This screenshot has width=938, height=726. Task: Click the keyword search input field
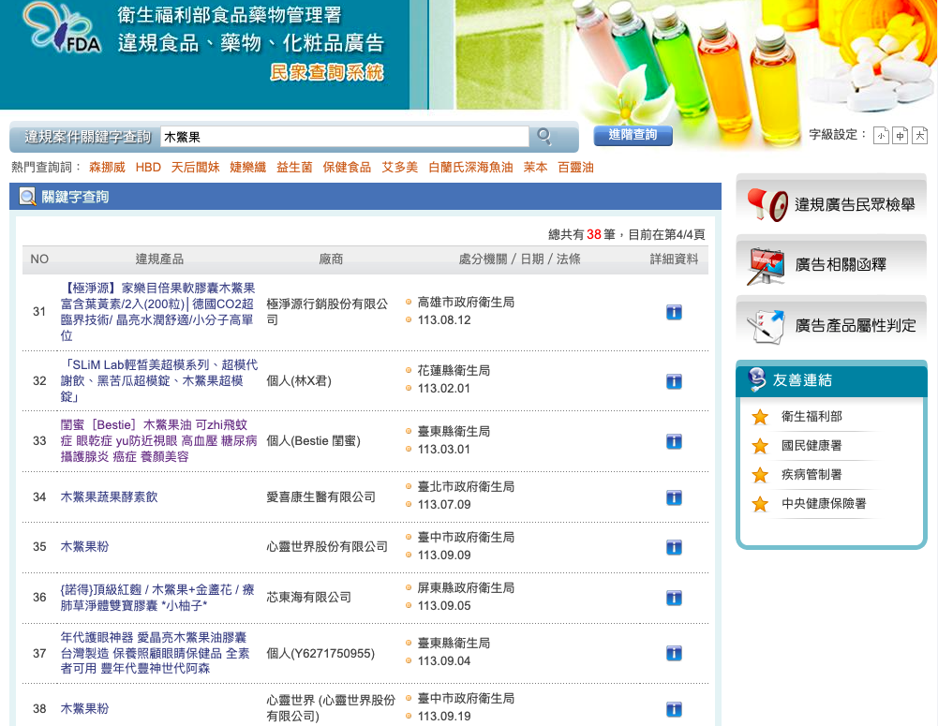pos(344,137)
